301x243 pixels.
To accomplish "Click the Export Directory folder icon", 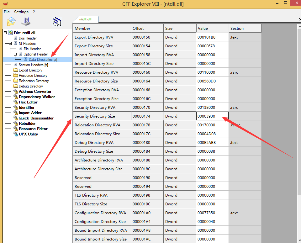I will click(16, 70).
